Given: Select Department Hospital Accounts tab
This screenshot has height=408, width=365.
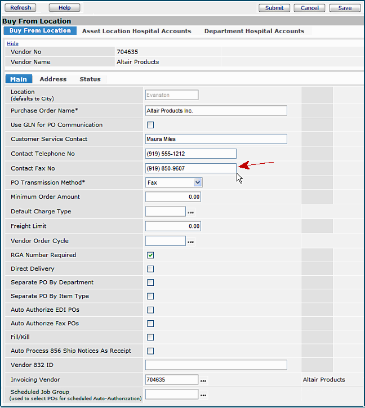Looking at the screenshot, I should coord(254,31).
